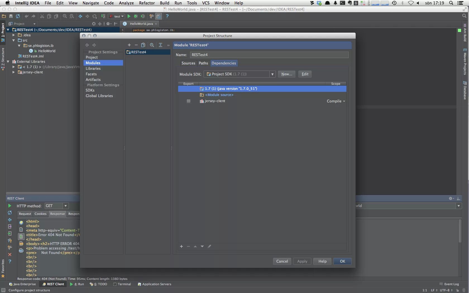Click the Debug bug icon in the main toolbar
The height and width of the screenshot is (293, 469).
136,16
